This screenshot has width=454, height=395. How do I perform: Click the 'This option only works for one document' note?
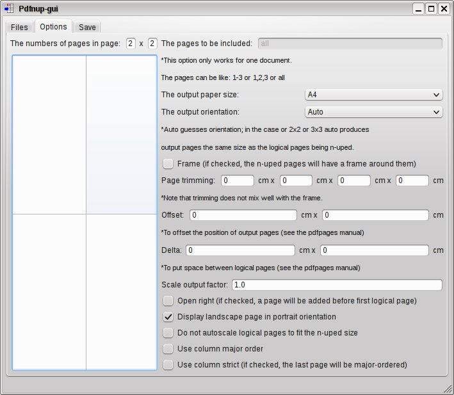(227, 60)
